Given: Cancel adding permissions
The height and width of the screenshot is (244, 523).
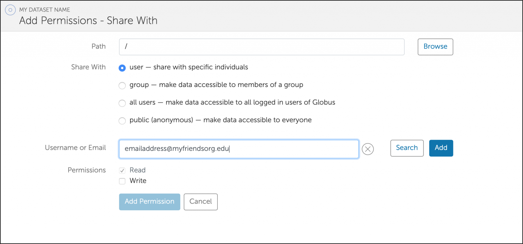Looking at the screenshot, I should coord(200,202).
